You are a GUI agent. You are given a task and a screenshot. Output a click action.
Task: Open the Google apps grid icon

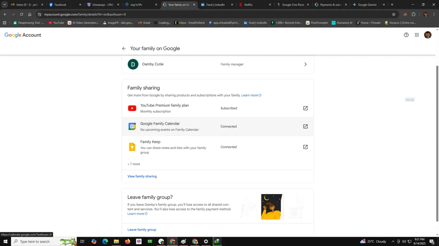click(x=417, y=35)
